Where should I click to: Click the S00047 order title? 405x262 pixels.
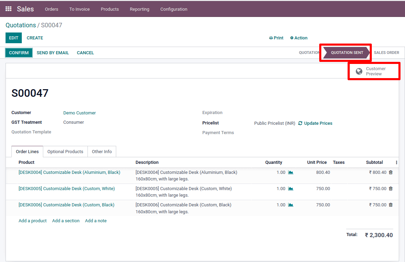pos(30,93)
